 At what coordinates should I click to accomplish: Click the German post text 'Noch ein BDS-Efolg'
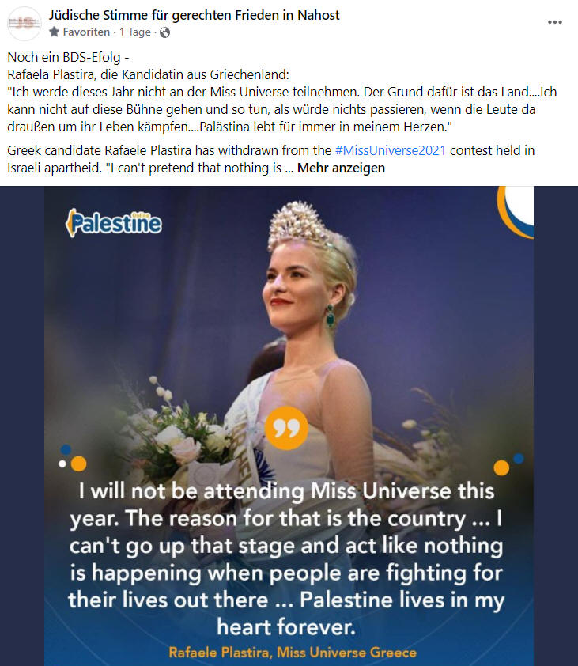coord(68,57)
